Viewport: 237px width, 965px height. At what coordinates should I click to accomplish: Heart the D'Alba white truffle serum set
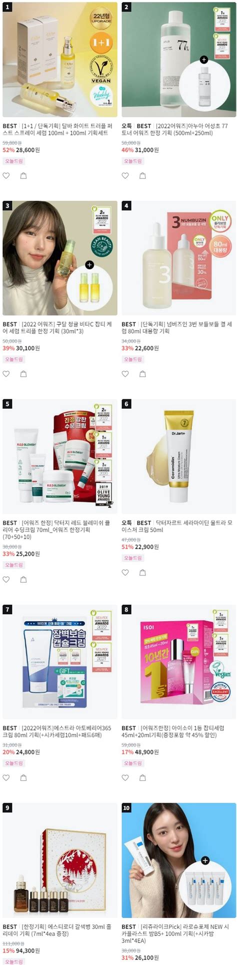(6, 176)
